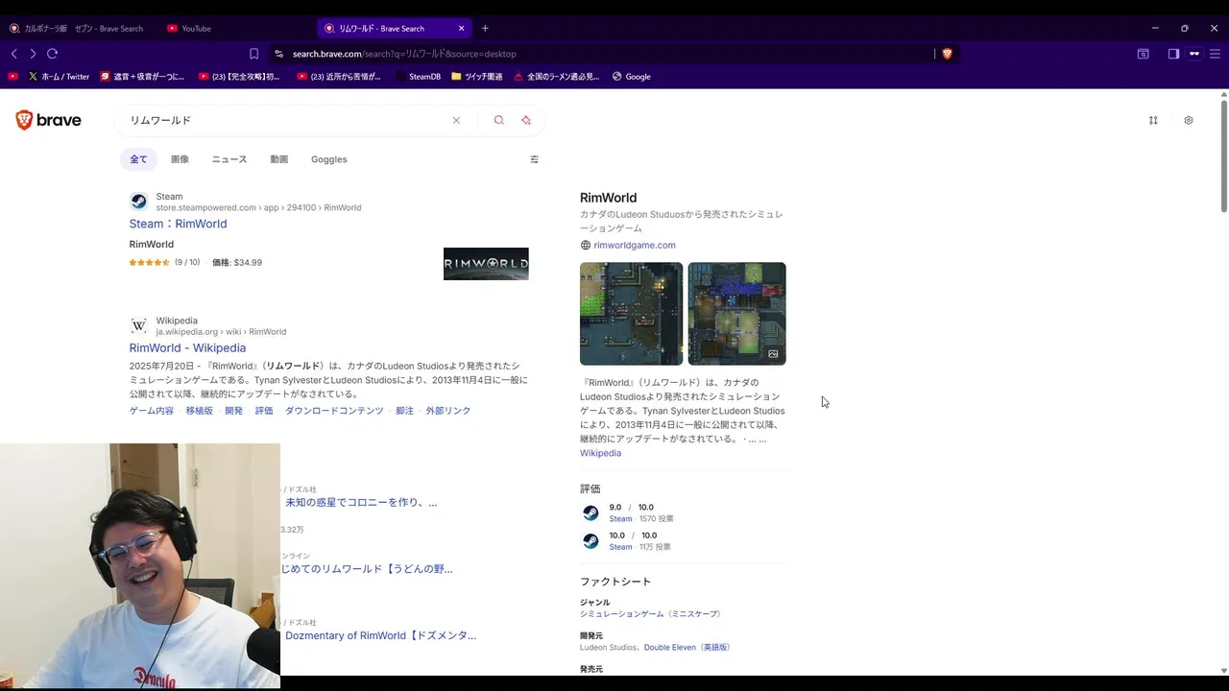1229x691 pixels.
Task: Open the Google bookmark
Action: pos(632,76)
